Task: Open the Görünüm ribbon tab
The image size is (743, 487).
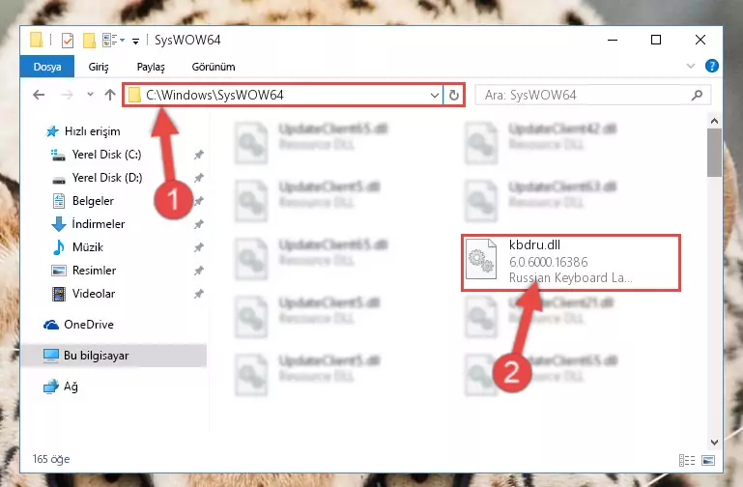Action: (x=214, y=67)
